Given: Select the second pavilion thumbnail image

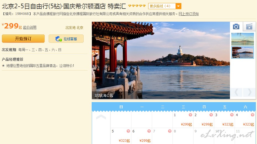Looking at the screenshot, I should tap(243, 52).
